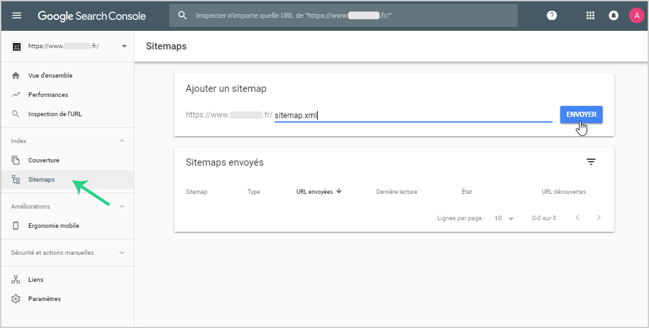Open the Lignes par page dropdown
Screen dimensions: 649x328
coord(504,218)
